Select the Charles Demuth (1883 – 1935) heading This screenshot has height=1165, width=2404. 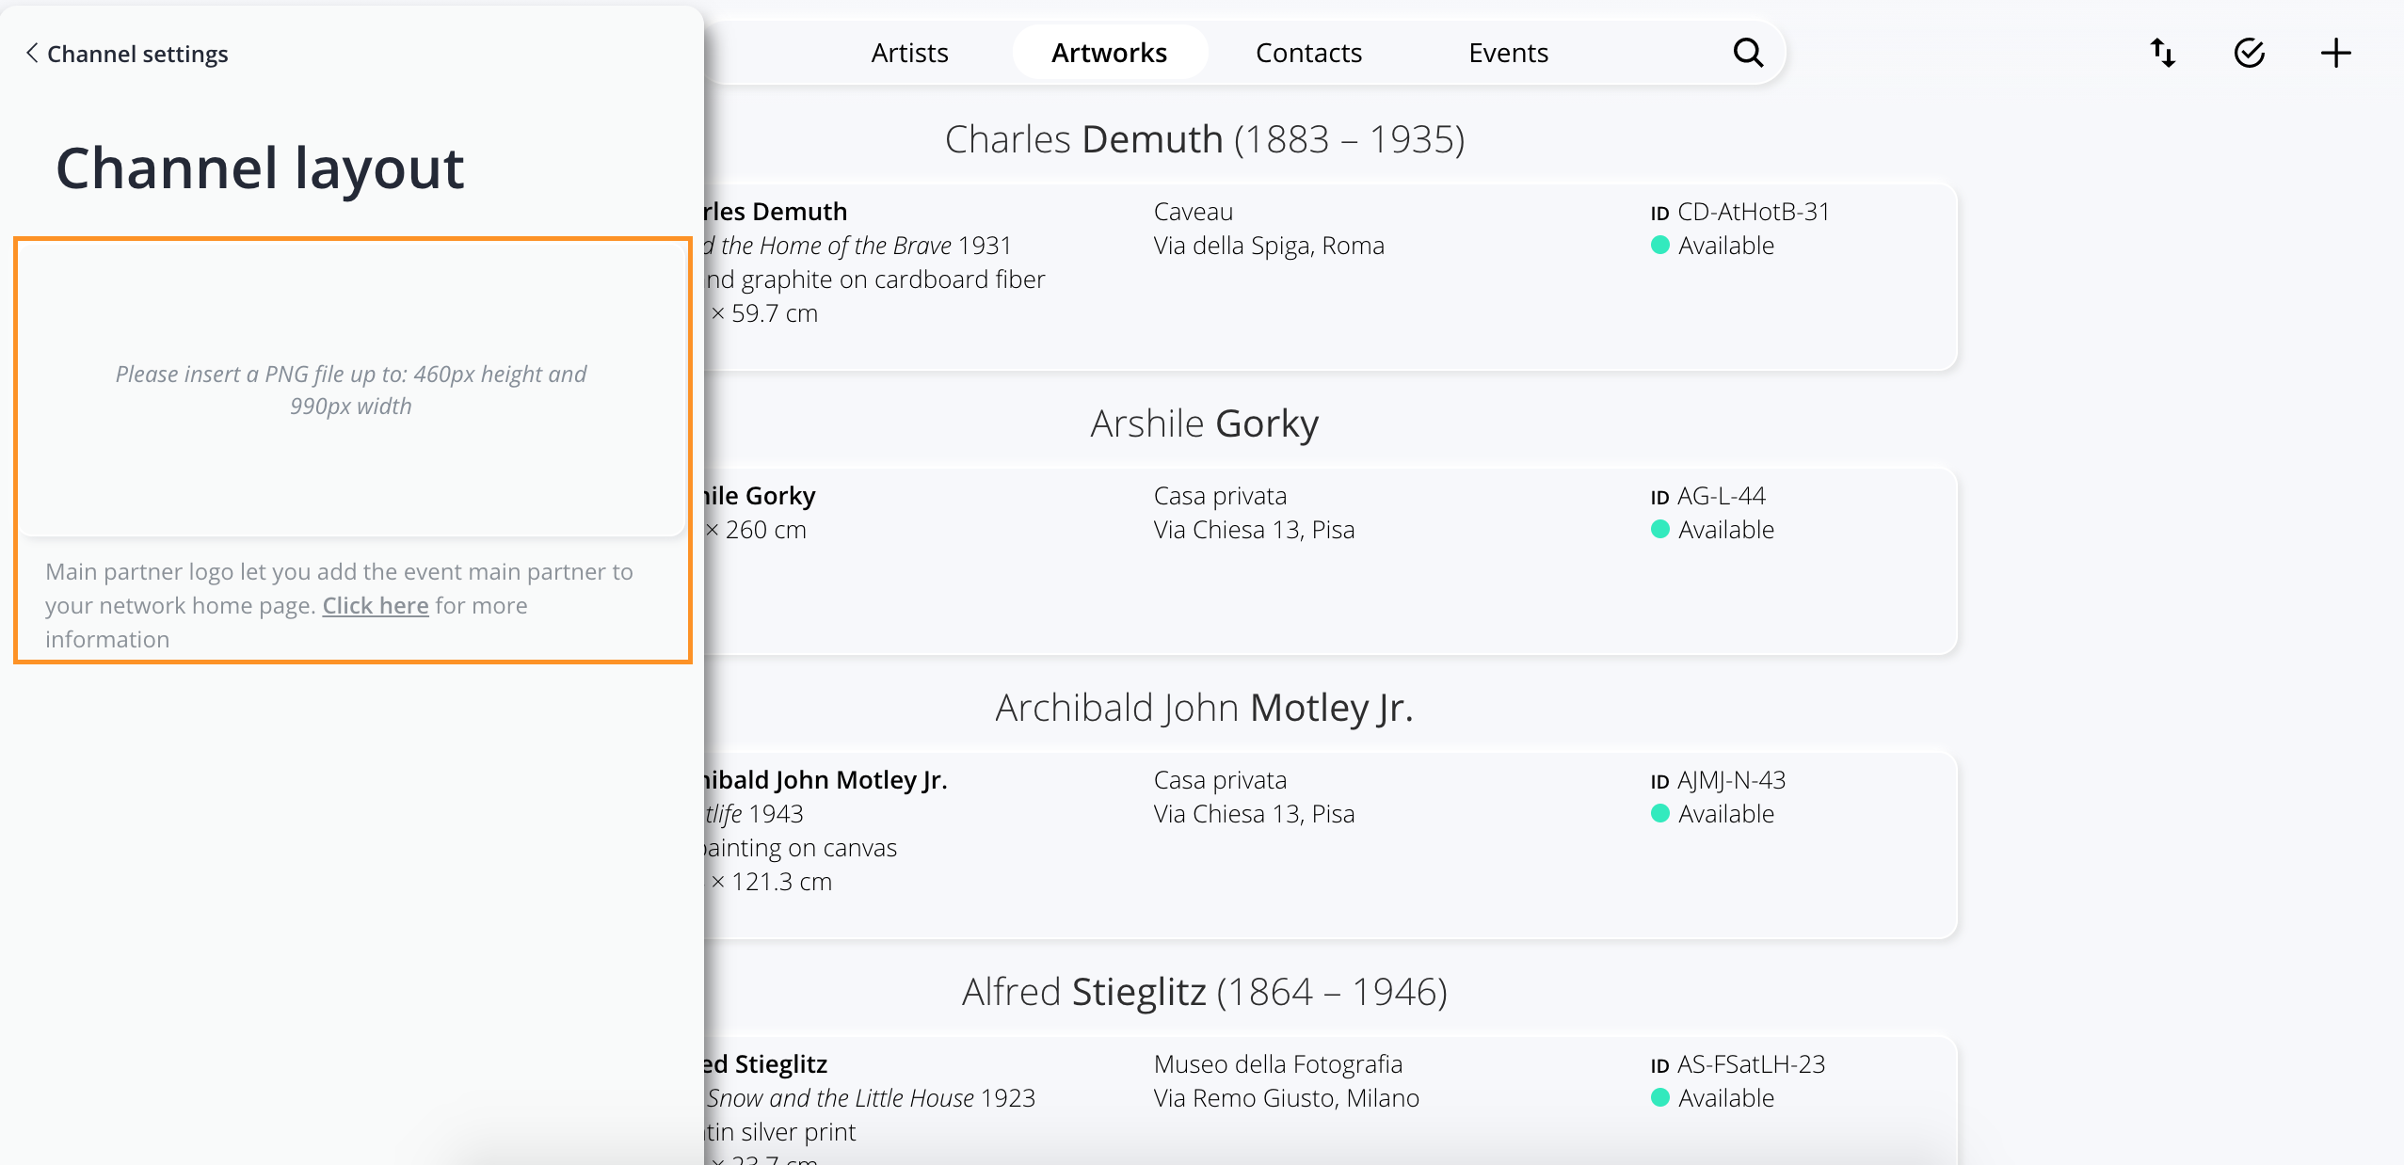point(1205,139)
